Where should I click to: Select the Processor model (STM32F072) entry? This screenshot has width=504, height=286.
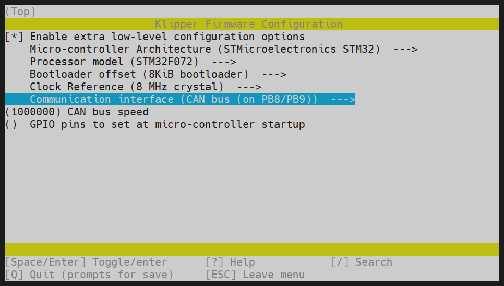(114, 62)
